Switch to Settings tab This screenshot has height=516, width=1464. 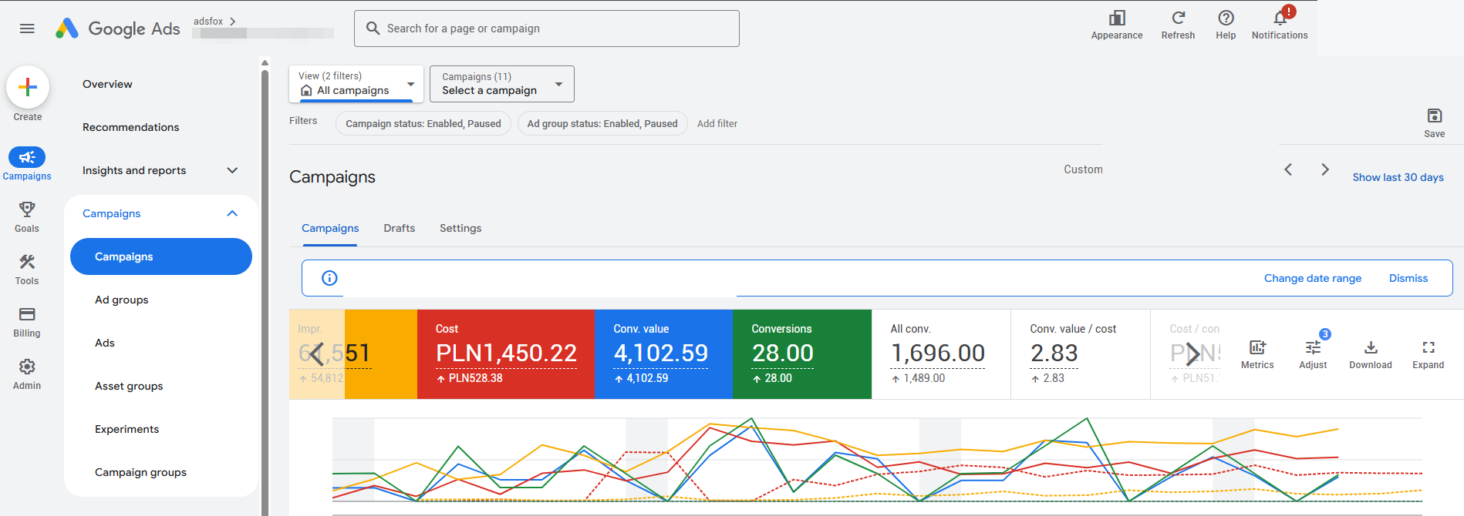(x=460, y=228)
